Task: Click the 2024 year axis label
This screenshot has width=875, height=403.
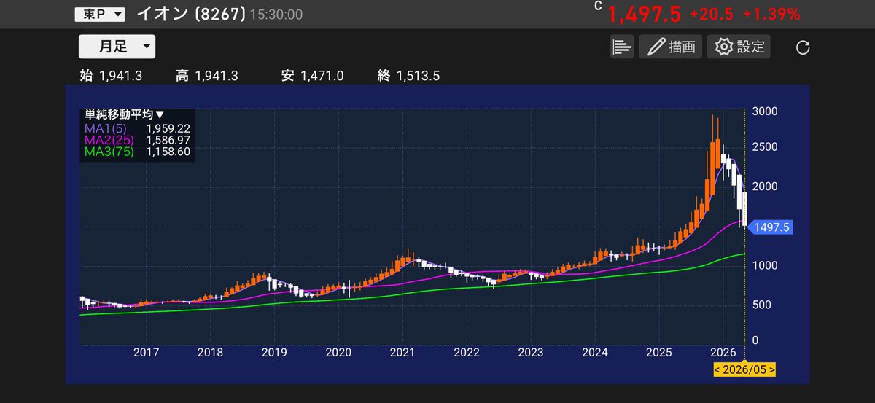Action: coord(595,353)
